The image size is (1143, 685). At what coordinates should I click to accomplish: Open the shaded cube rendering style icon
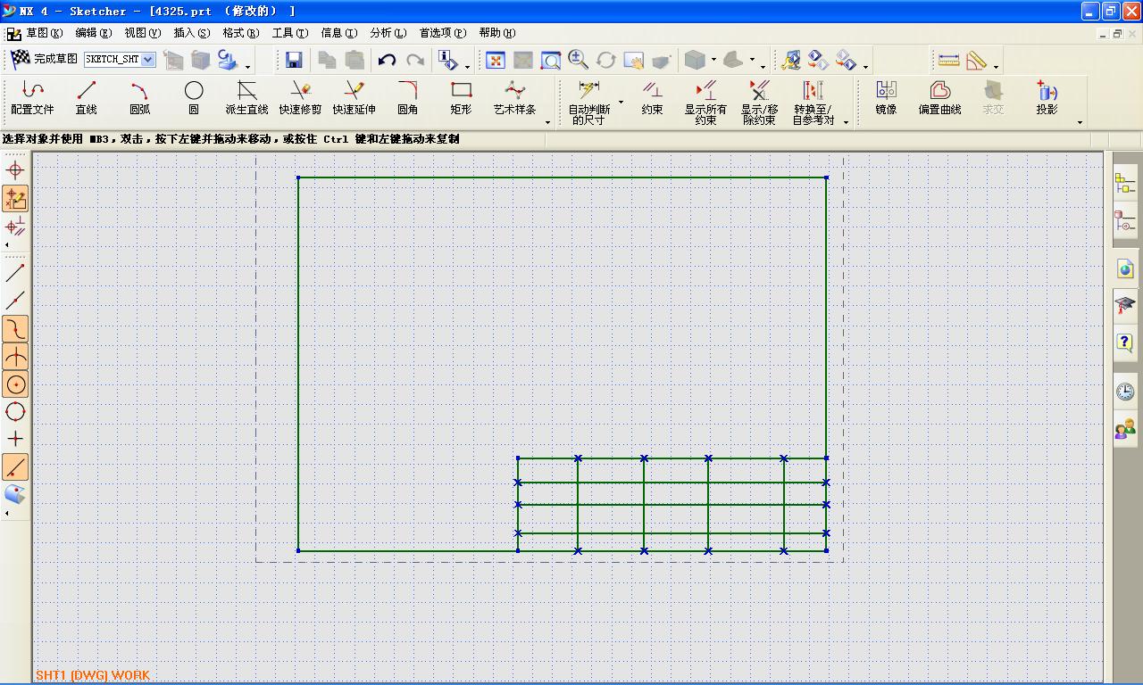click(695, 60)
